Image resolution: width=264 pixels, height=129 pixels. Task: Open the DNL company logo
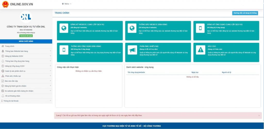26,17
